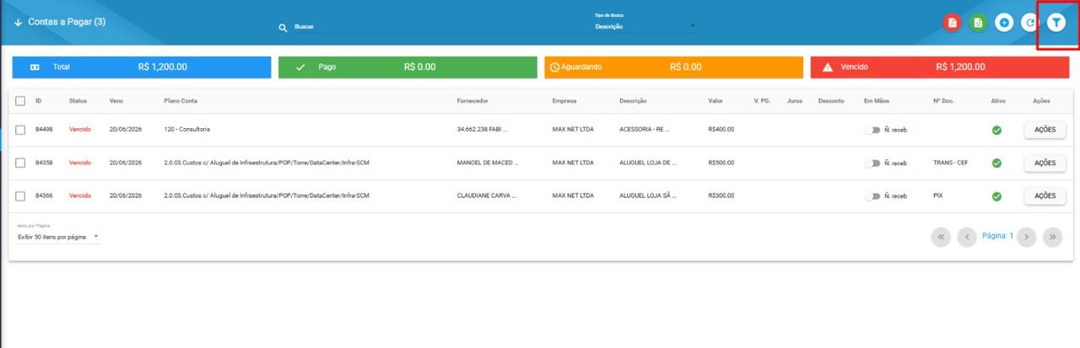Click the warning icon on Vencido card

828,67
